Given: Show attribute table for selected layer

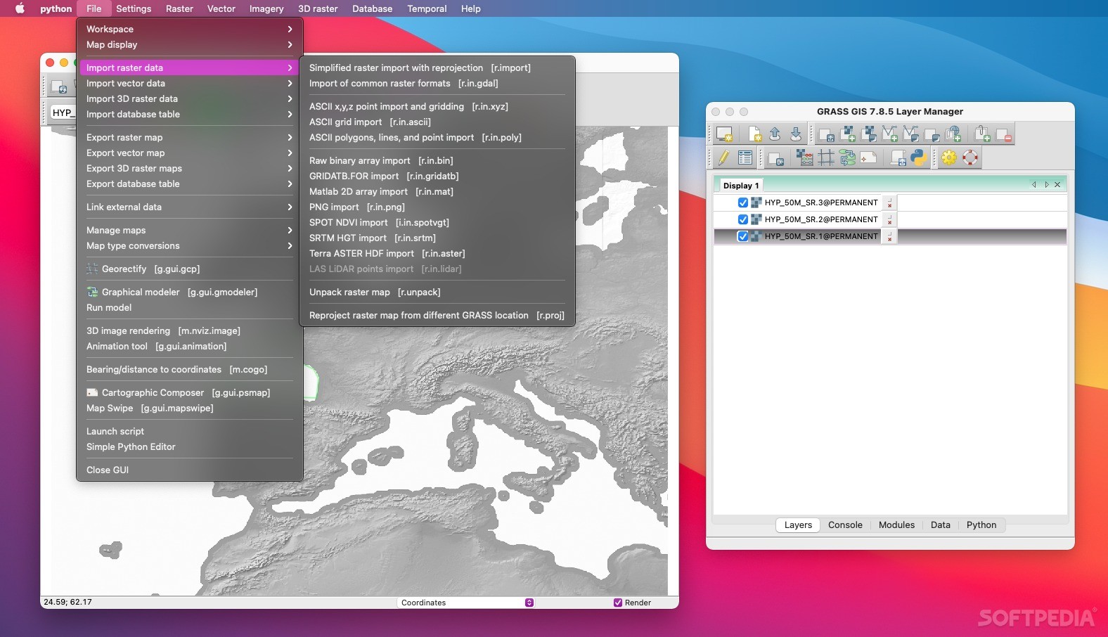Looking at the screenshot, I should [745, 157].
